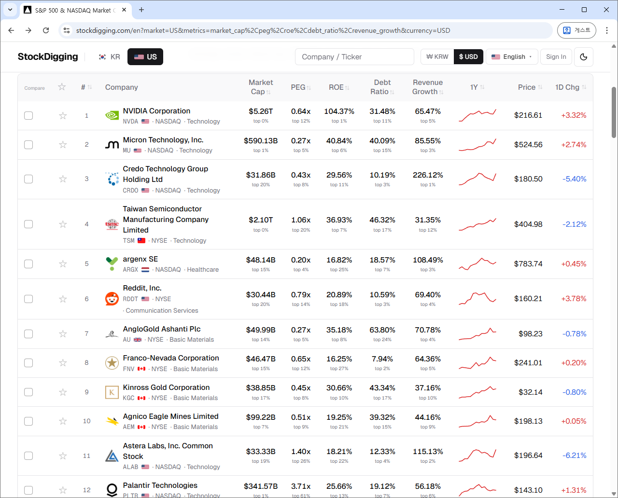Viewport: 618px width, 498px height.
Task: Click the Reddit logo icon
Action: [112, 299]
